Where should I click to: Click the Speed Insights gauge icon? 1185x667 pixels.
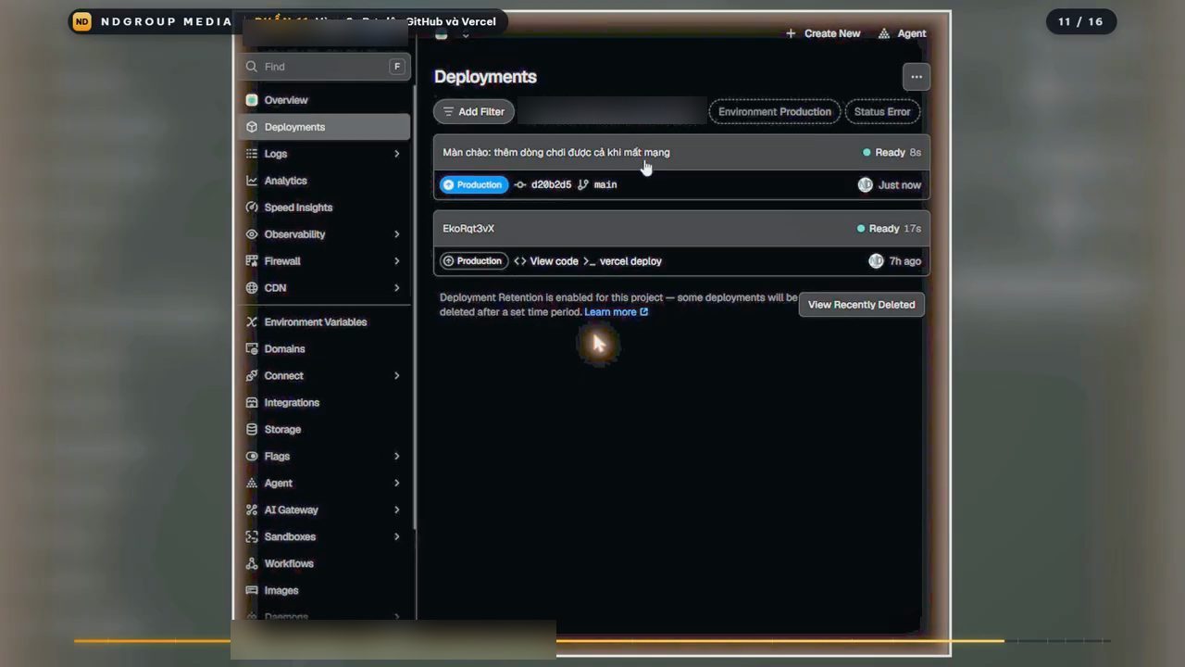pos(252,208)
